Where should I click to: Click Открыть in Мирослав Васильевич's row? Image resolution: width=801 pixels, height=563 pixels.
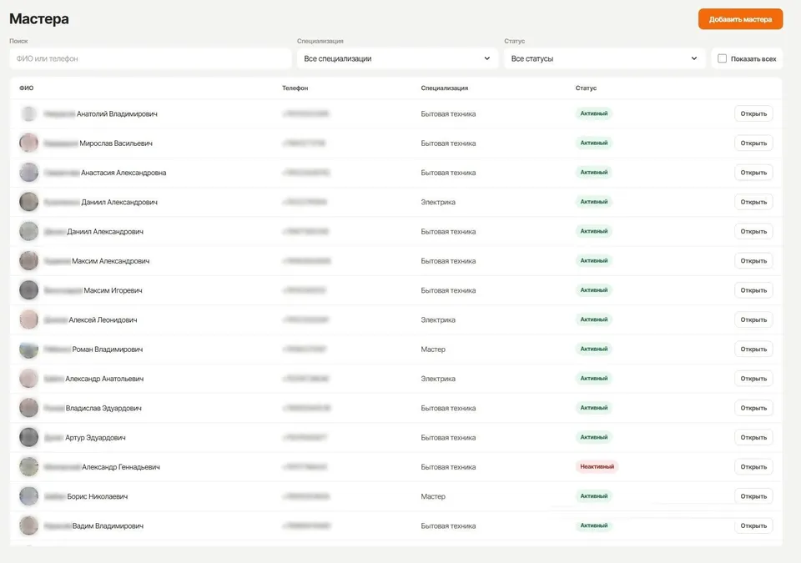point(753,143)
